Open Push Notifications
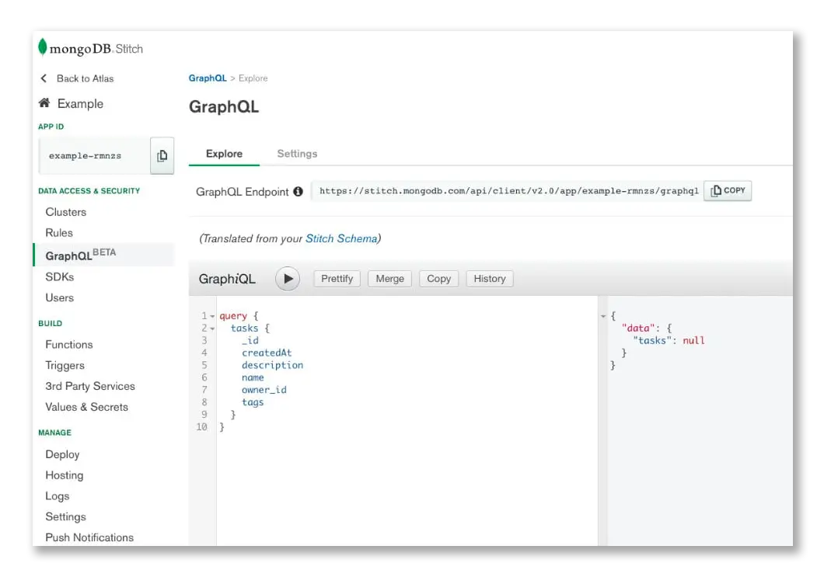This screenshot has width=824, height=577. pyautogui.click(x=89, y=537)
